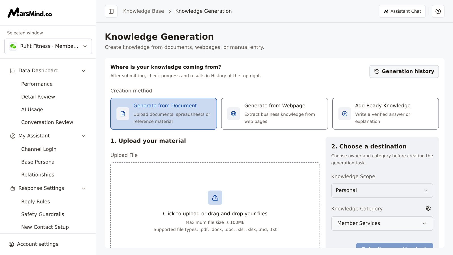Collapse the Data Dashboard section
The height and width of the screenshot is (255, 453).
[x=84, y=71]
